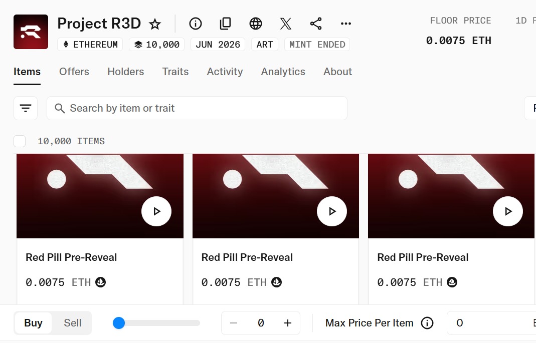Open the Items tab
Screen dimensions: 536x343
pos(27,72)
